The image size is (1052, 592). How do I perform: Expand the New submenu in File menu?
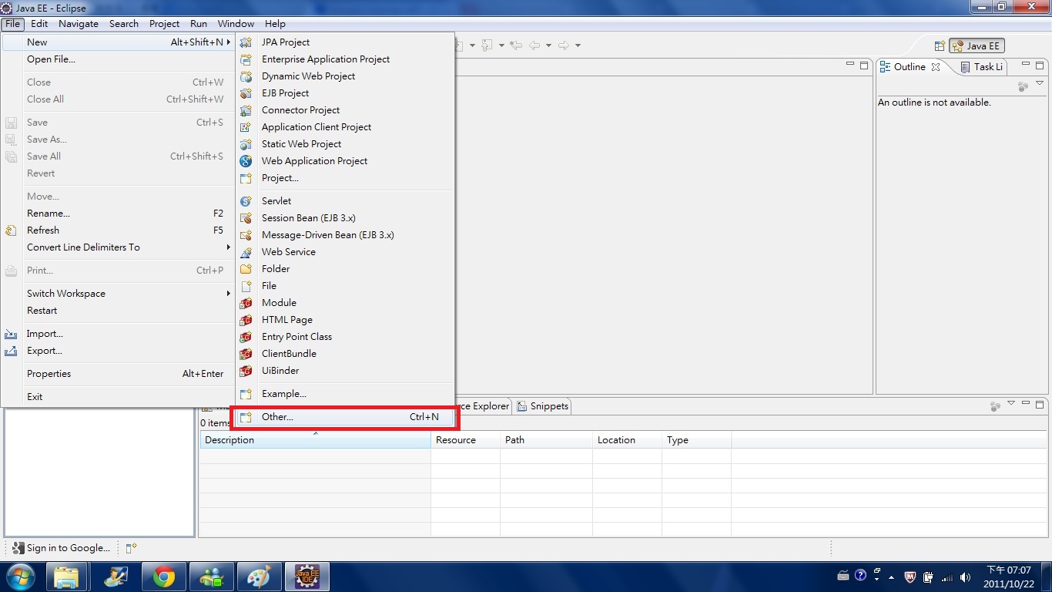[118, 42]
